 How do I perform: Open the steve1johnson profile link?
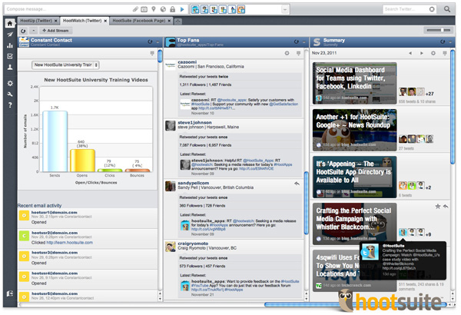click(x=194, y=123)
